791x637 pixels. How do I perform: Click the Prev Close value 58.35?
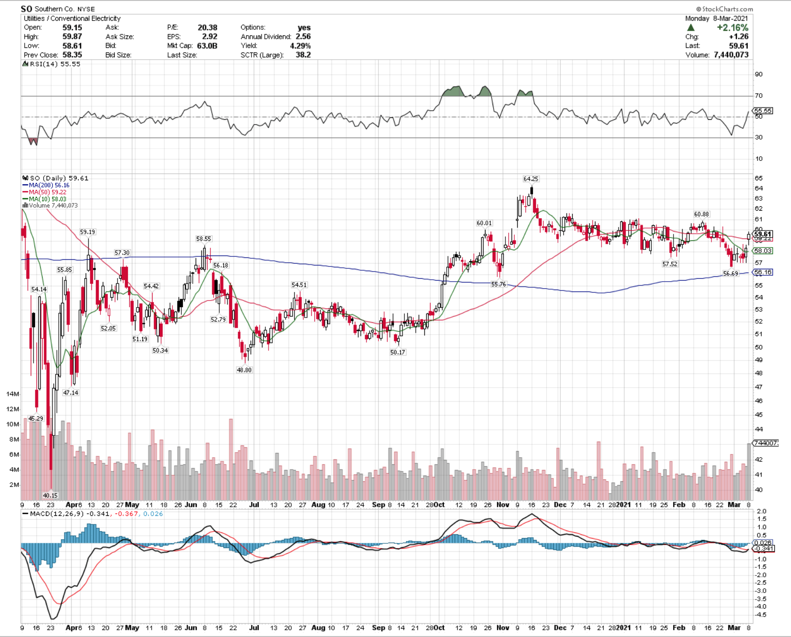(x=72, y=55)
